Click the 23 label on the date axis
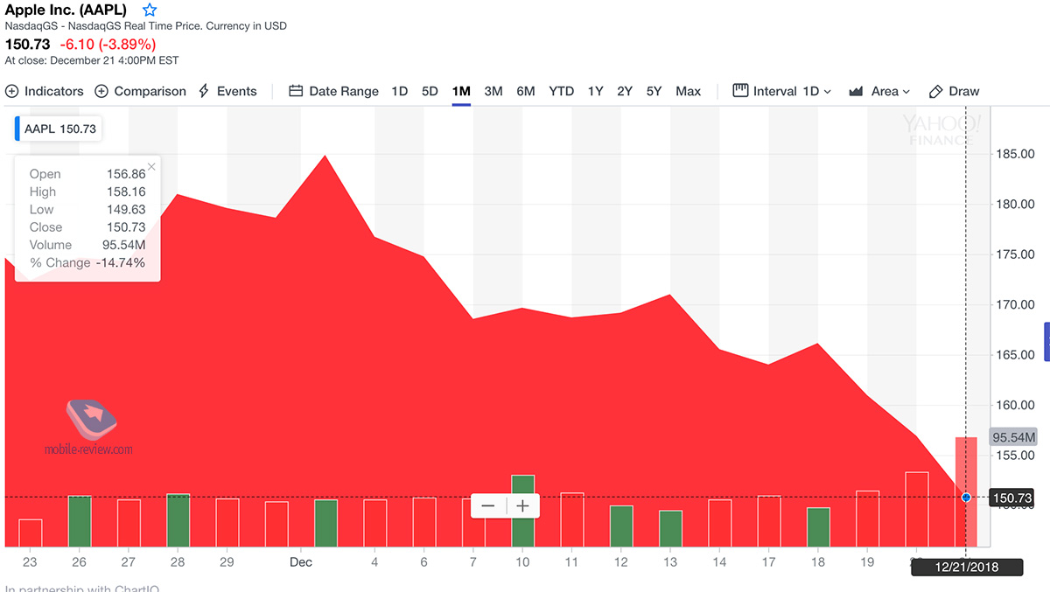 point(31,562)
